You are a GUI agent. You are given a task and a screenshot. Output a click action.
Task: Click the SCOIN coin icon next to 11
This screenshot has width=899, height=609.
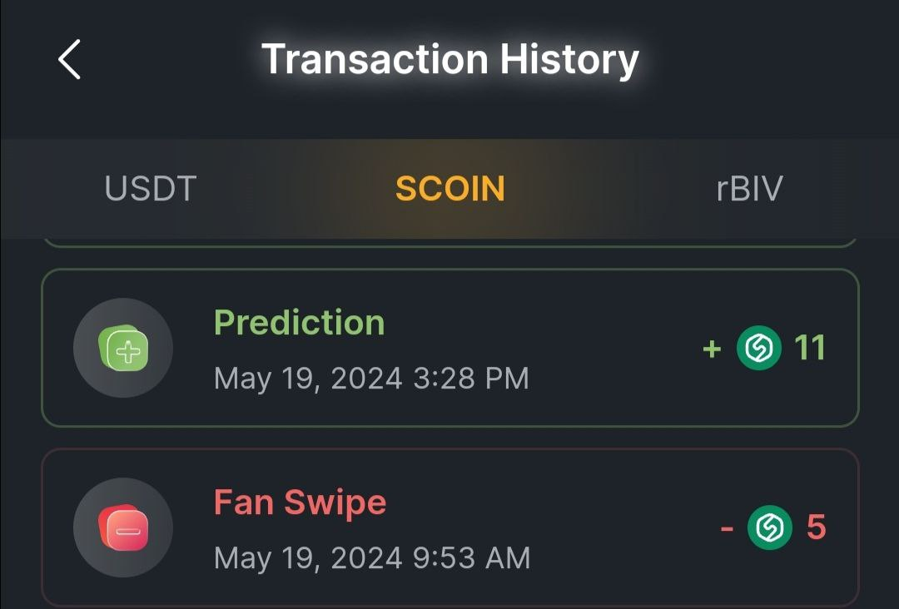(759, 348)
